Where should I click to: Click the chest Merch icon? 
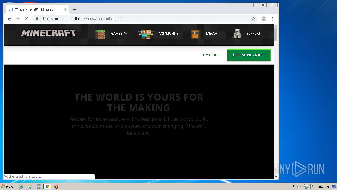point(196,34)
